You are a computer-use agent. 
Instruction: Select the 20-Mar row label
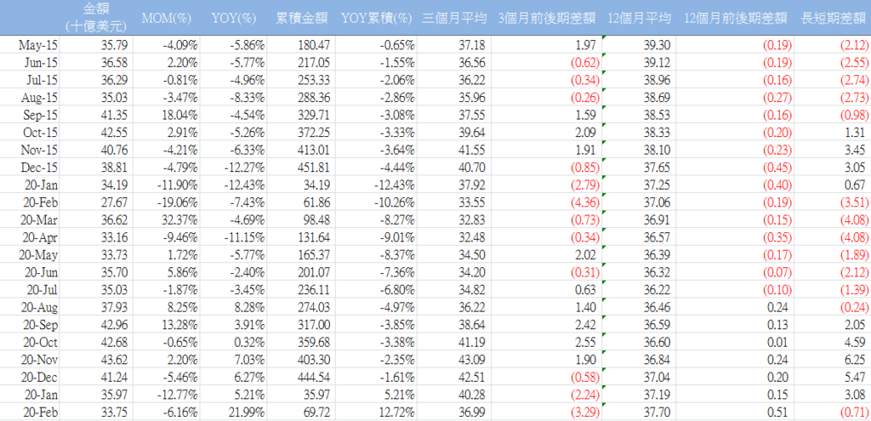click(40, 220)
